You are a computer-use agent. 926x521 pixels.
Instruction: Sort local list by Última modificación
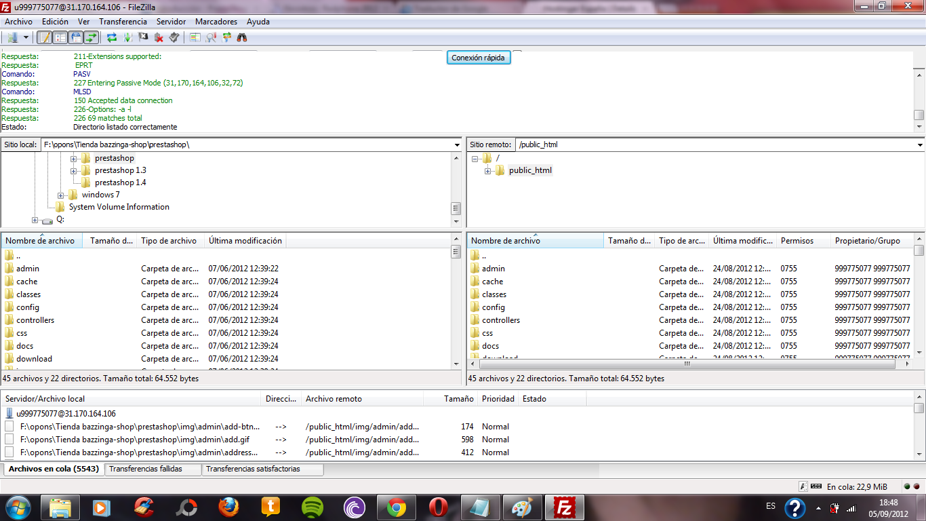click(x=245, y=241)
